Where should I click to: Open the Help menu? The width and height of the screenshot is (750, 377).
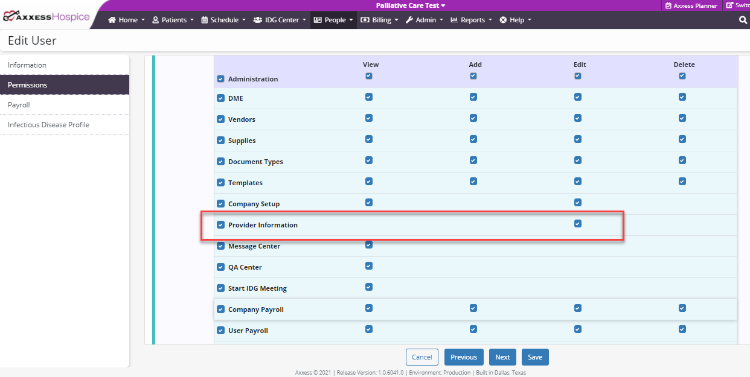[x=516, y=20]
